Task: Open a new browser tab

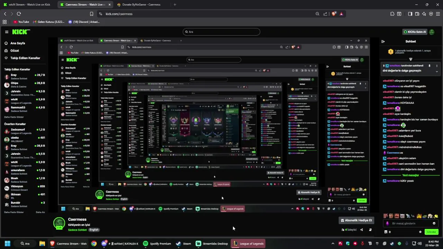Action: [175, 4]
